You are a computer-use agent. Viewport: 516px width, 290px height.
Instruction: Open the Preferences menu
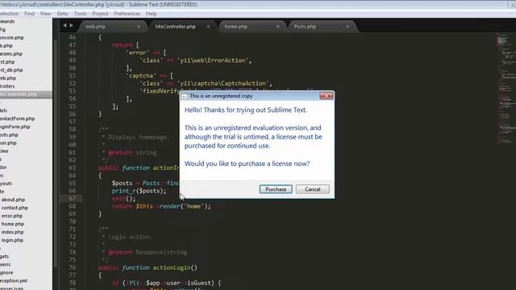[x=127, y=14]
